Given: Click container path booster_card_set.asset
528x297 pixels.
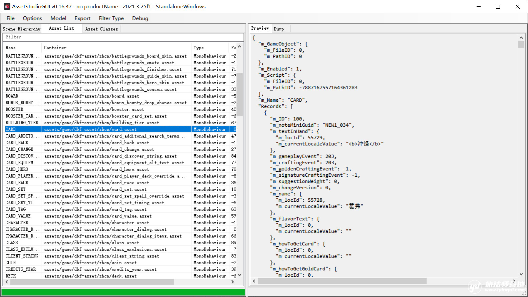Looking at the screenshot, I should tap(105, 116).
